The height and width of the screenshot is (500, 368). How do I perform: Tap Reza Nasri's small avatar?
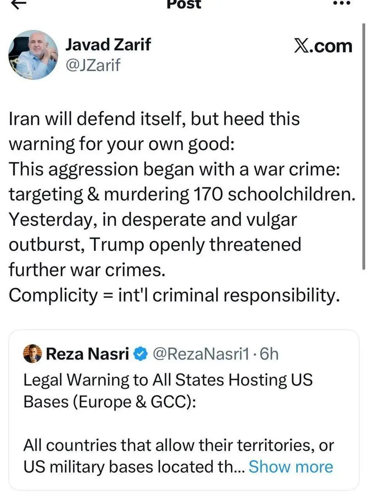32,354
